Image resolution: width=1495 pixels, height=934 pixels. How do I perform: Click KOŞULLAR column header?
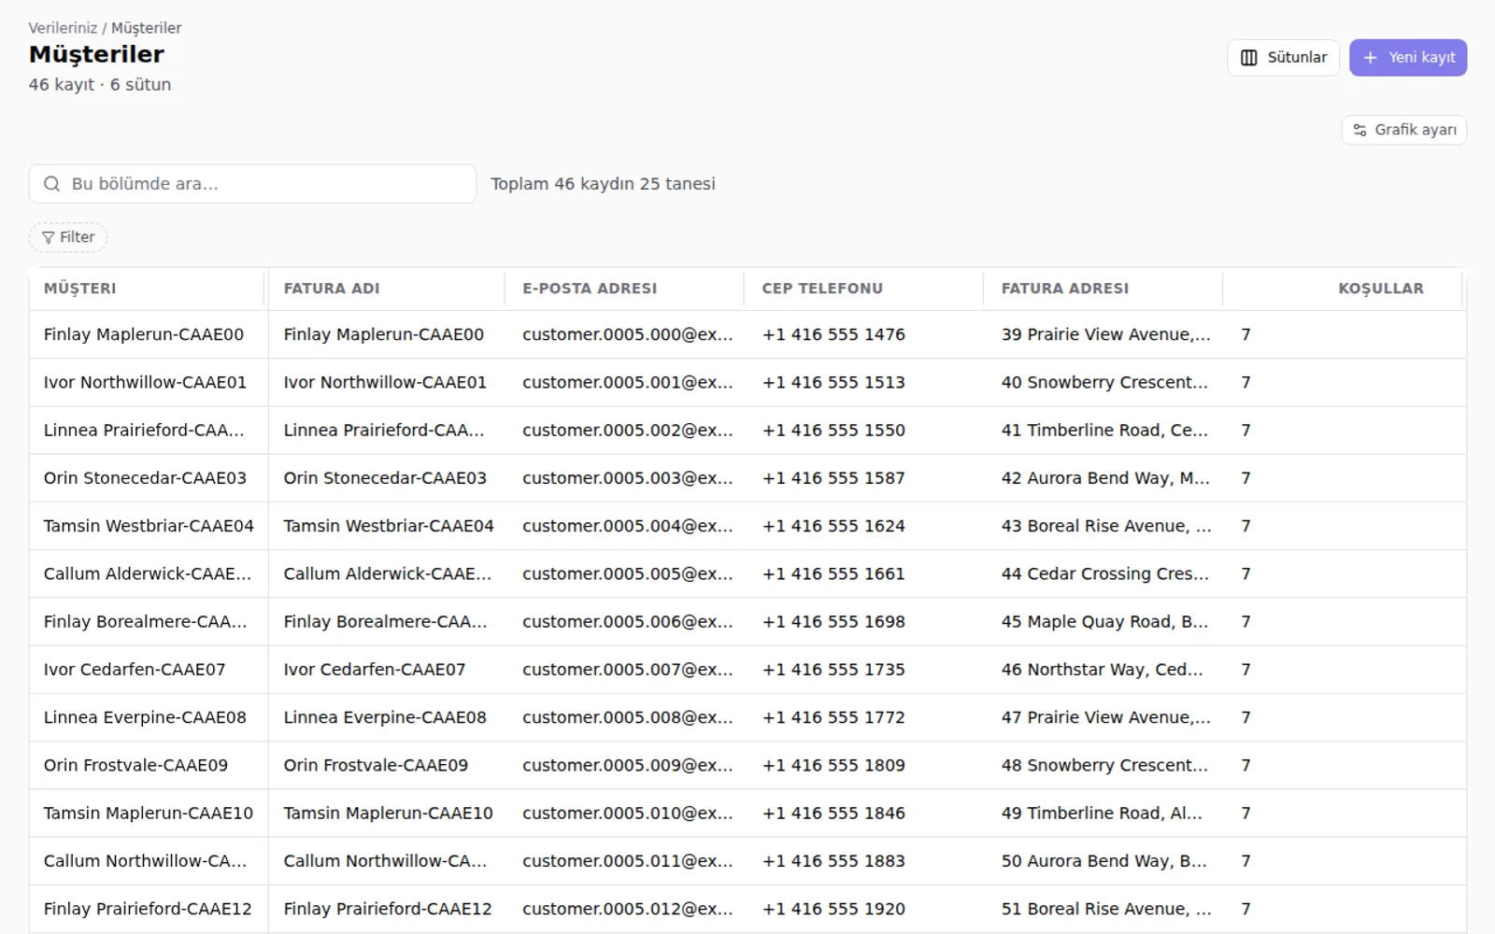[1381, 289]
